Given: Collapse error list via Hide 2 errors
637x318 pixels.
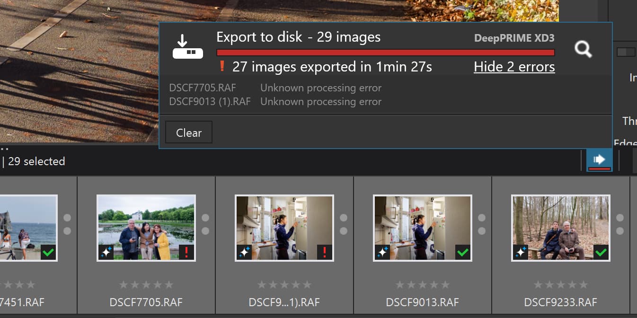Looking at the screenshot, I should 514,67.
